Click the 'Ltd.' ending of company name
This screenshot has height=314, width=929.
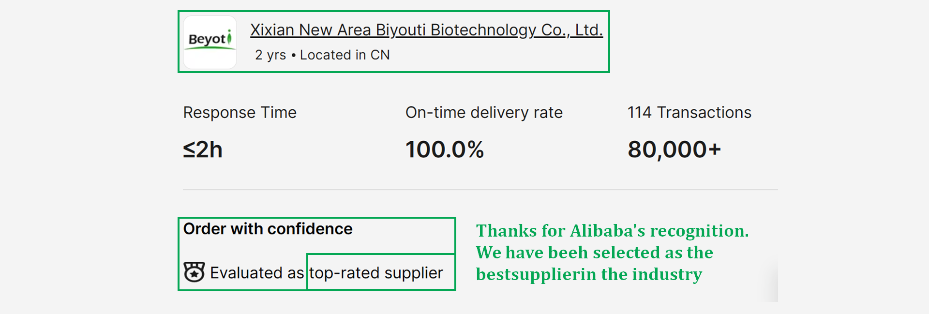tap(589, 30)
